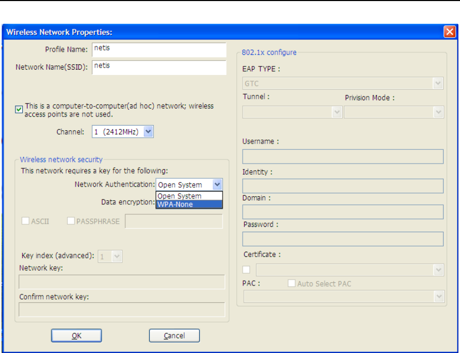Click the Network Name (SSID) field
Viewport: 460px width, 353px height.
(159, 68)
